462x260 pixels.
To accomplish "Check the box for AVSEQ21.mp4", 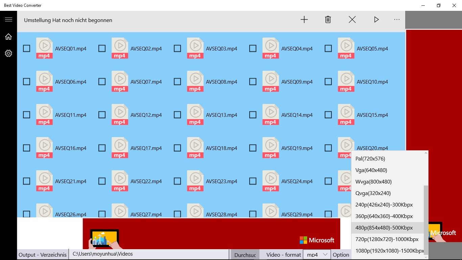I will (26, 181).
